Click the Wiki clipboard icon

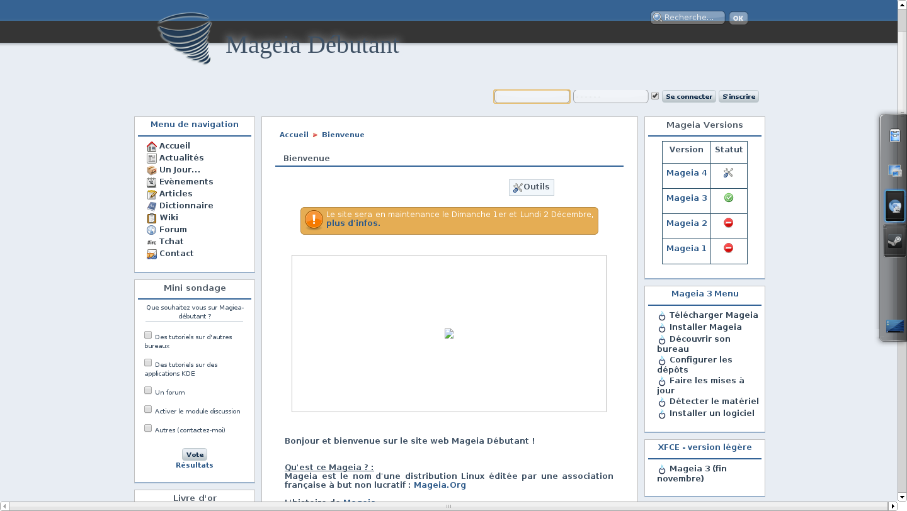(x=151, y=218)
